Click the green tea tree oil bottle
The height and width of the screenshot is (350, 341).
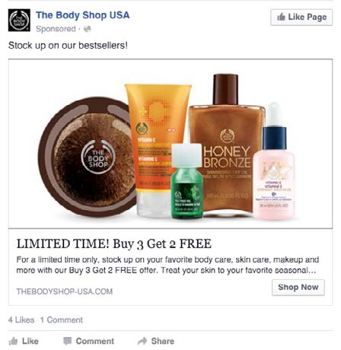(186, 181)
